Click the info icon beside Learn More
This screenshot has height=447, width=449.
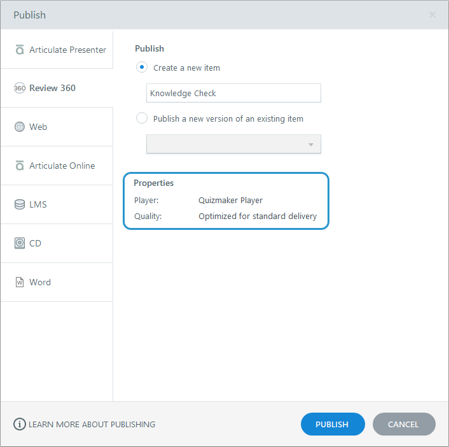tap(20, 424)
